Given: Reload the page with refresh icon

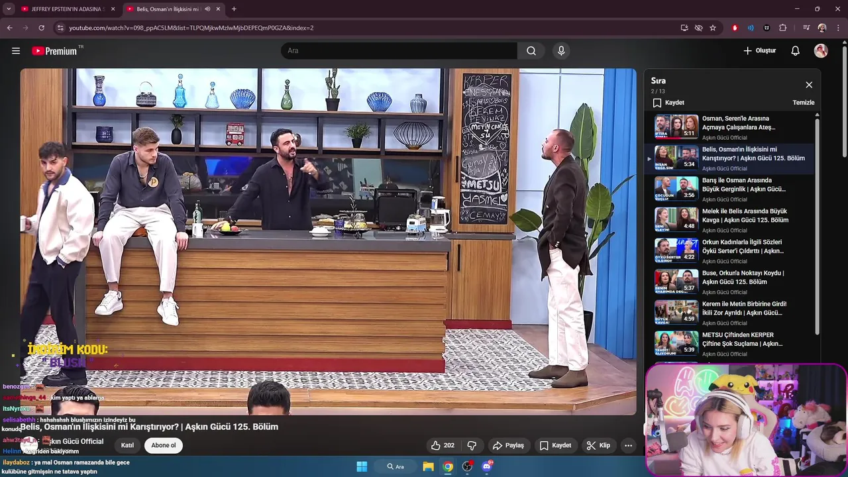Looking at the screenshot, I should pos(41,28).
